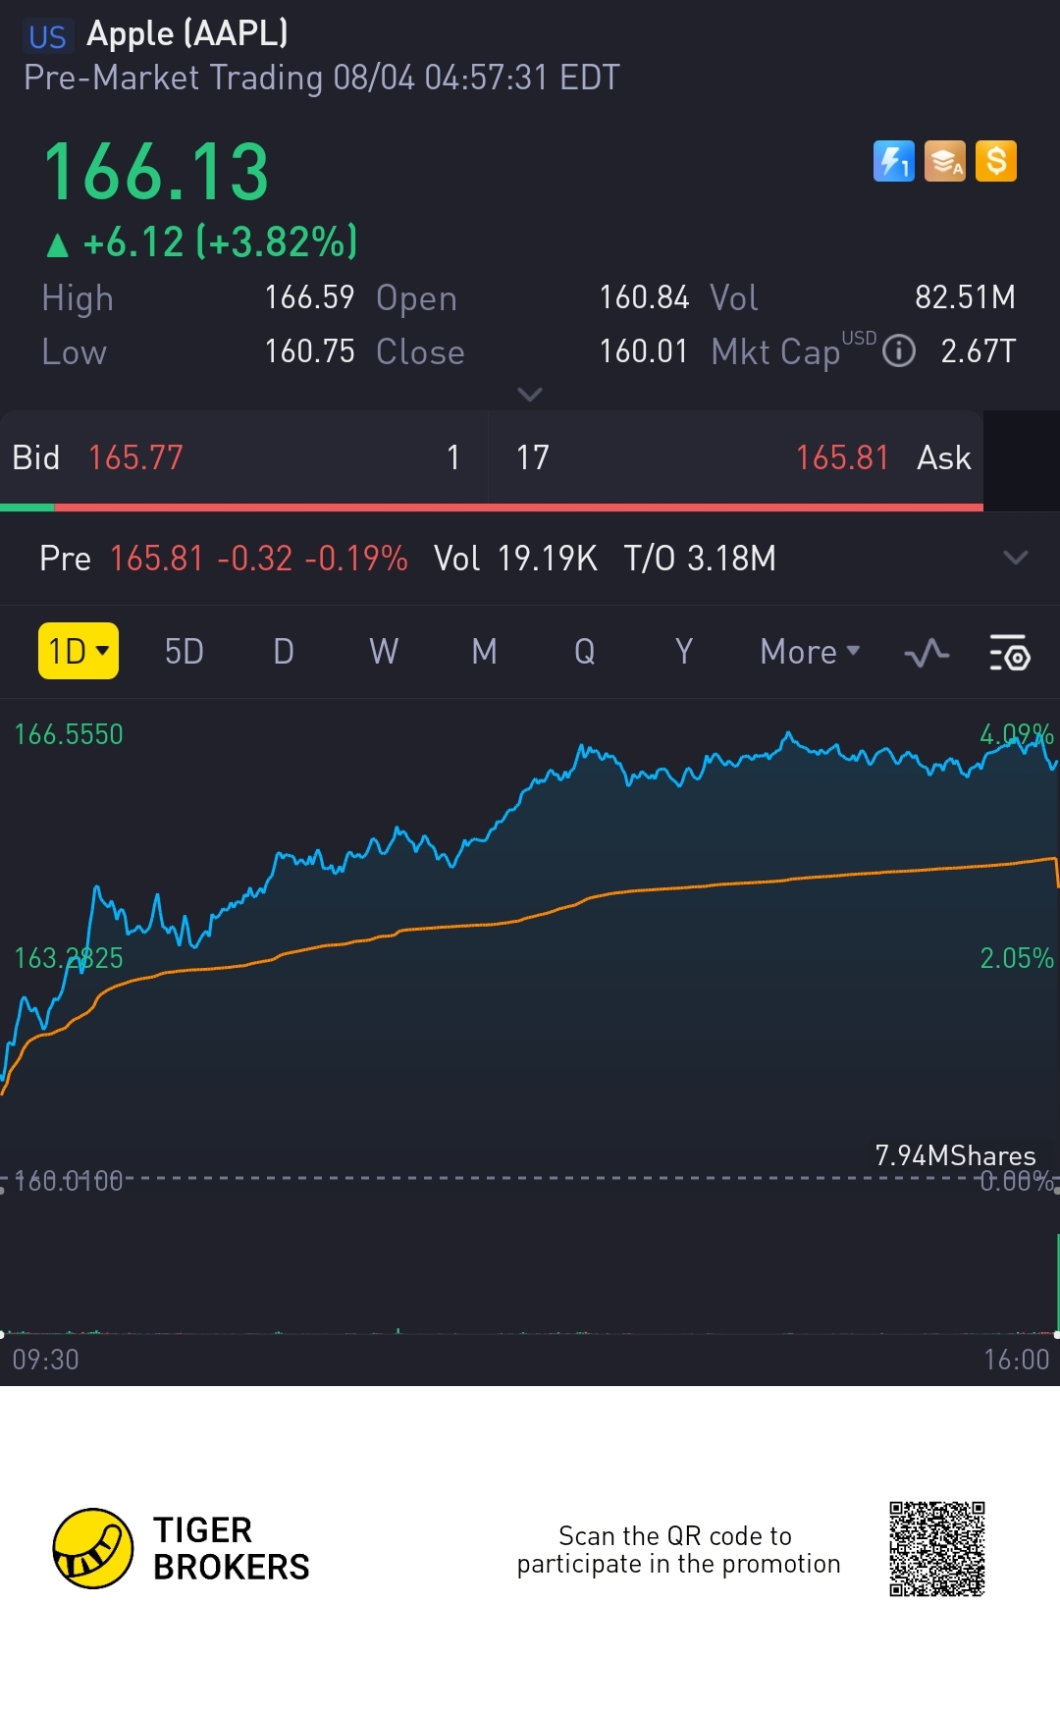Viewport: 1060px width, 1712px height.
Task: Tap the High value 166.59
Action: coord(309,297)
